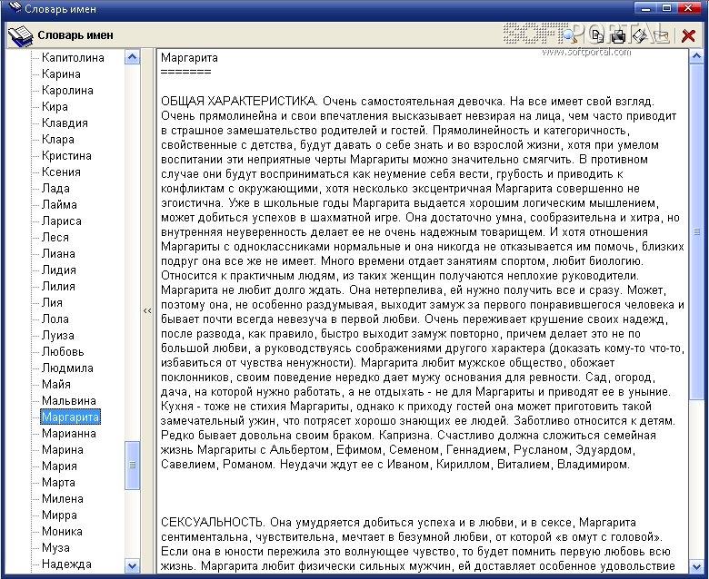
Task: Select the name Кира
Action: click(x=55, y=106)
